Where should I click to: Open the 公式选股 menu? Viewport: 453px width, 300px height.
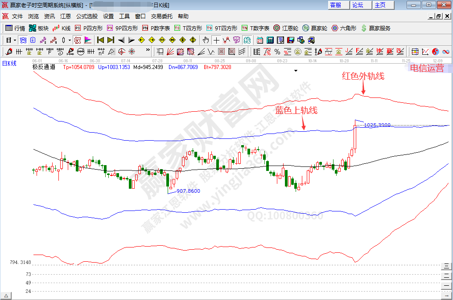tap(86, 16)
